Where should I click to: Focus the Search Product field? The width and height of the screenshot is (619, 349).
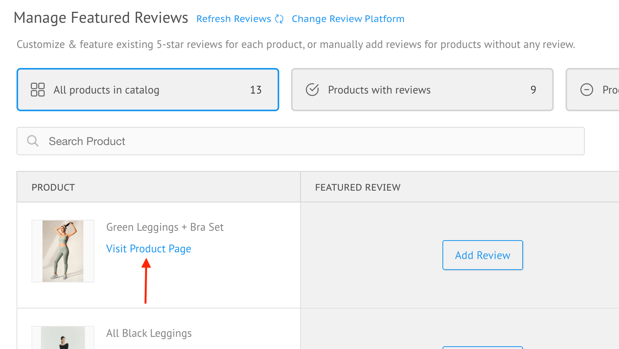point(300,141)
